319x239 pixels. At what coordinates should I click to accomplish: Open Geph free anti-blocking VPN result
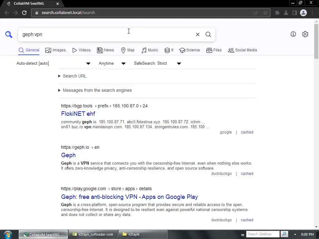(129, 197)
